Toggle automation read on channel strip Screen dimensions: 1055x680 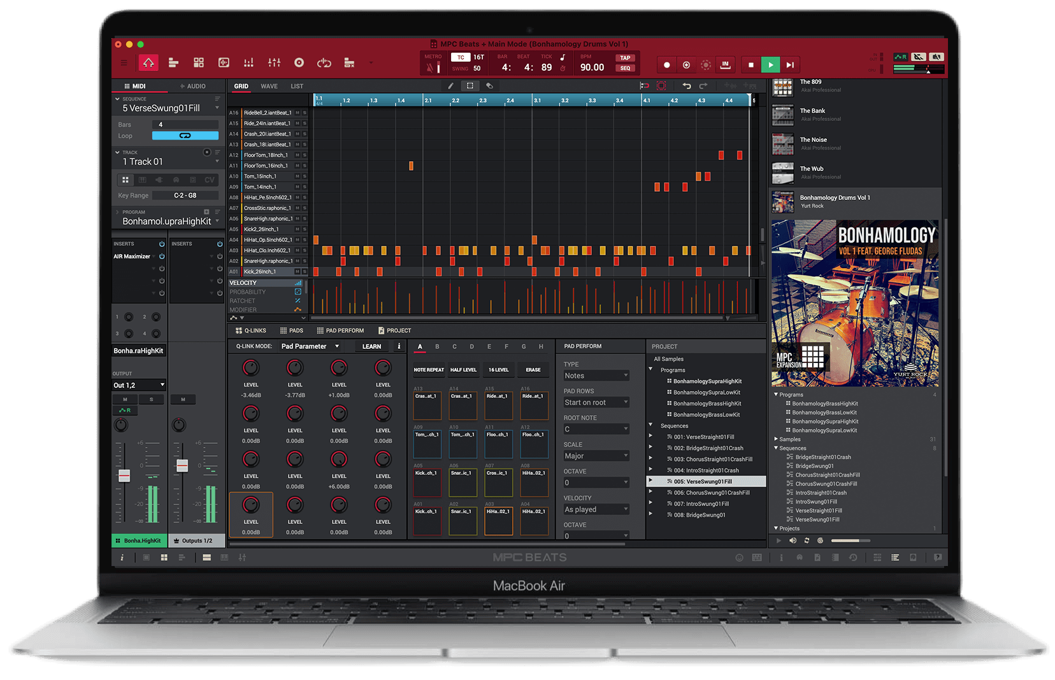(x=125, y=411)
